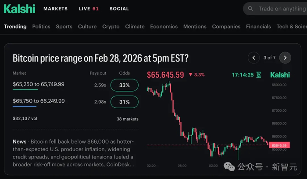Click the hourglass countdown icon
This screenshot has height=179, width=307.
259,75
